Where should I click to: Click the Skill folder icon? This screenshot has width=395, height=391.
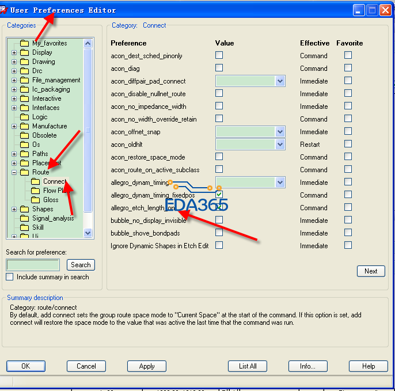pos(24,227)
